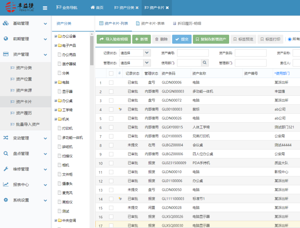Click the 打印机 file icon

click(x=59, y=128)
